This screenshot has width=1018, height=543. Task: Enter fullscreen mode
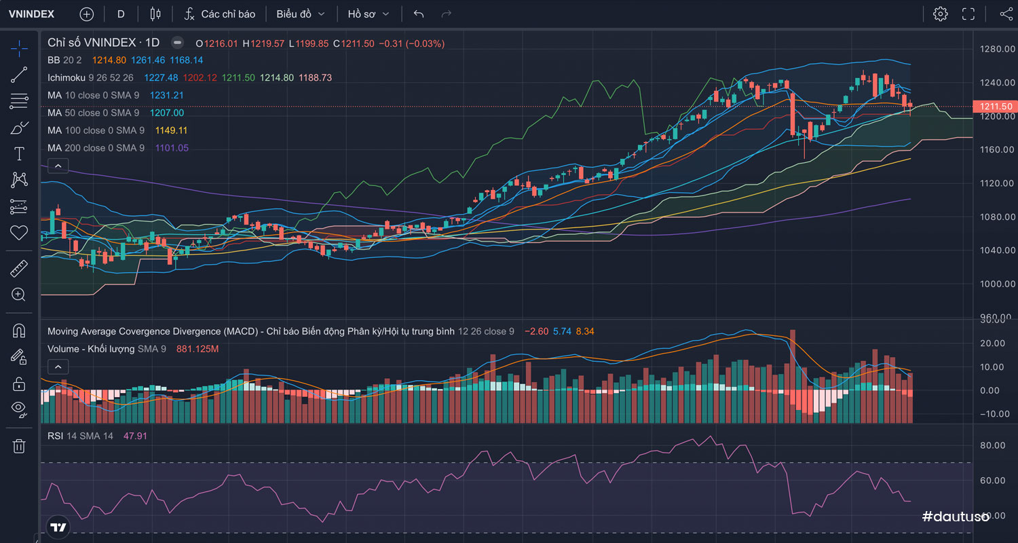[968, 14]
